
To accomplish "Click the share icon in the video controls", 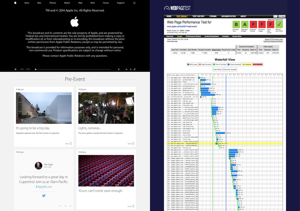I will [131, 69].
